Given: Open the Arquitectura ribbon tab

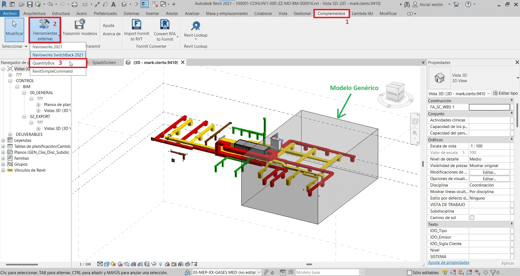Looking at the screenshot, I should coord(34,14).
